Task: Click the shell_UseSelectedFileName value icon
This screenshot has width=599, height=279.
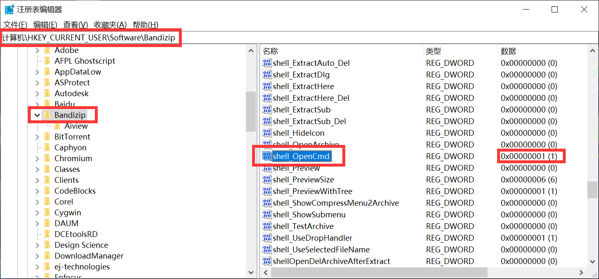Action: click(x=266, y=250)
